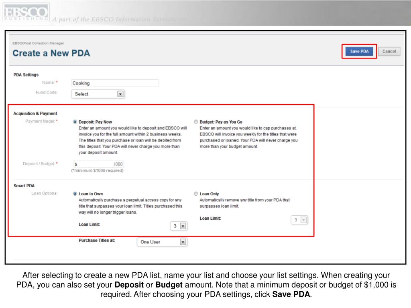Click the Save PDA button

pyautogui.click(x=359, y=51)
